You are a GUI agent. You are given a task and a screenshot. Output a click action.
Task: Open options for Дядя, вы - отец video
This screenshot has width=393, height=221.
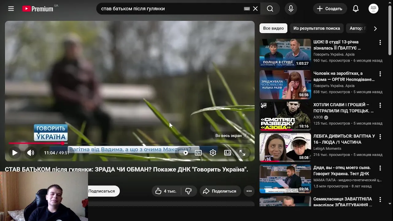(x=380, y=168)
